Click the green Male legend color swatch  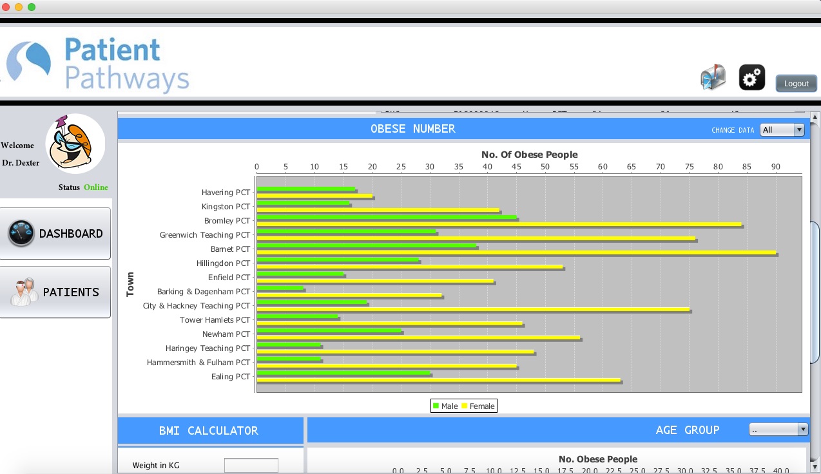436,406
